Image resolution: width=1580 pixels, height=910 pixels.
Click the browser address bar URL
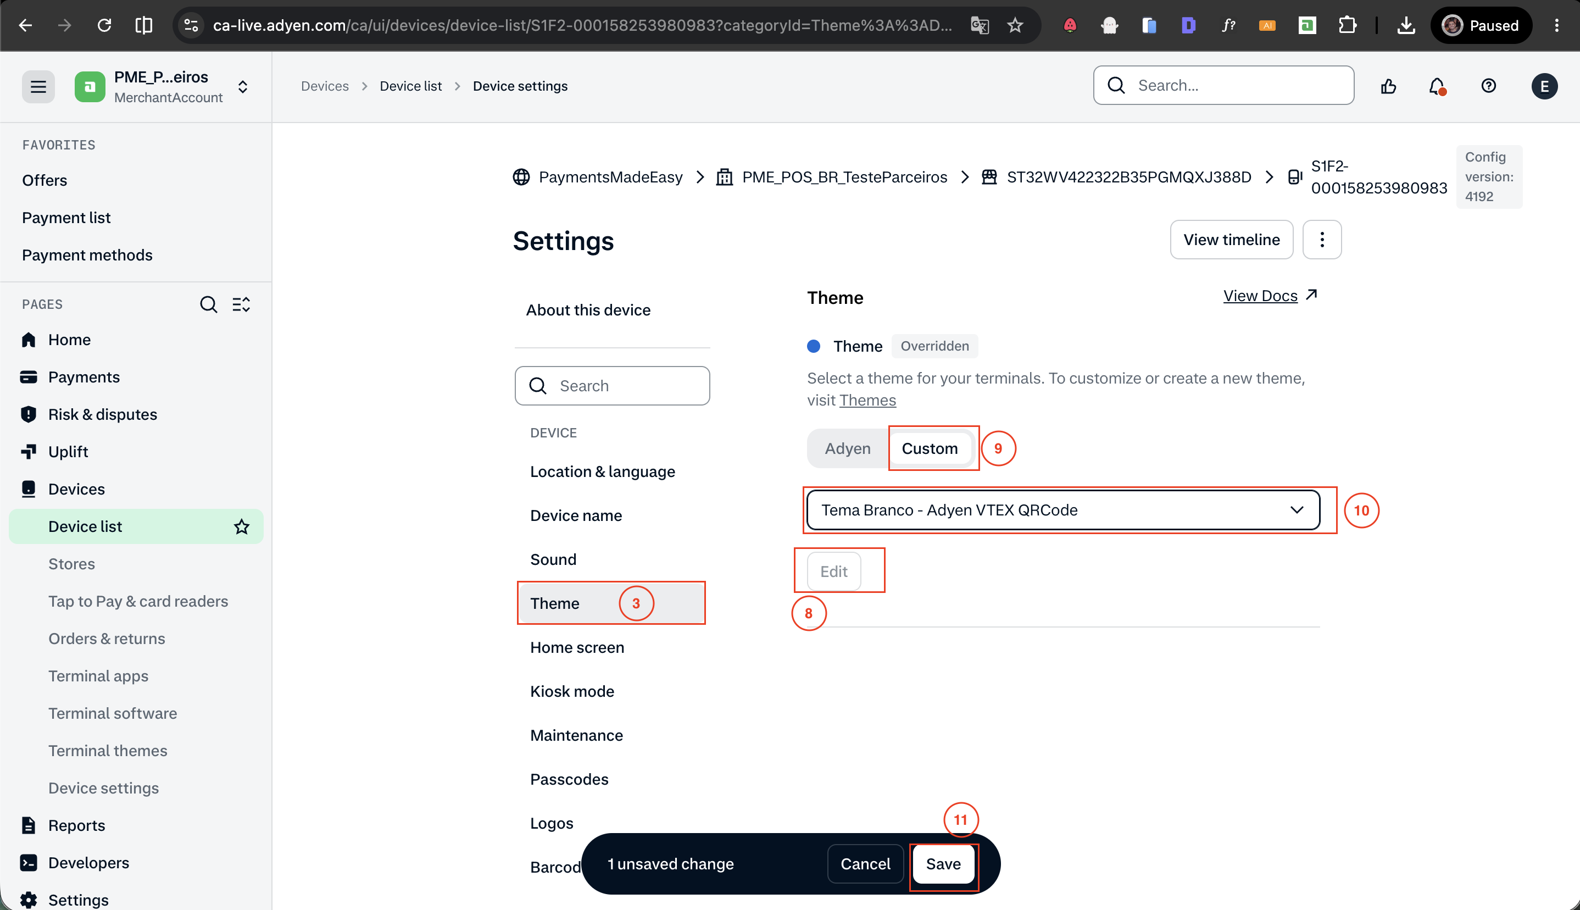click(581, 26)
